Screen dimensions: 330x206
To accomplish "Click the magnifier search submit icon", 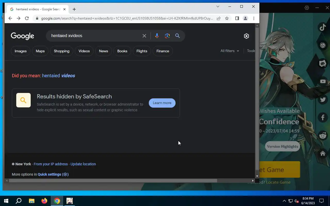I will (177, 36).
